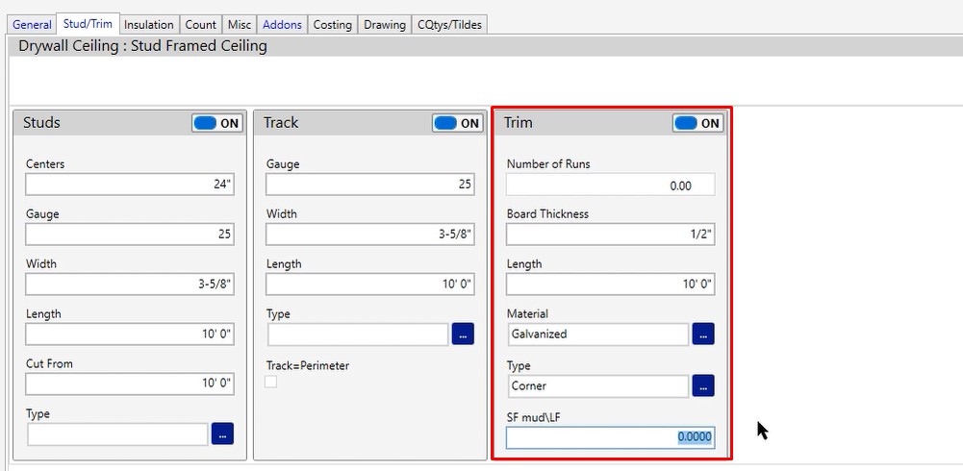
Task: Click the Track Gauge input field
Action: coord(370,185)
